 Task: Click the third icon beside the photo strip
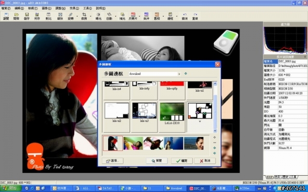pyautogui.click(x=215, y=148)
